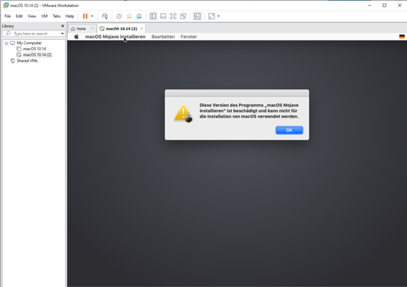This screenshot has height=287, width=407.
Task: Open the Edit menu
Action: [19, 16]
